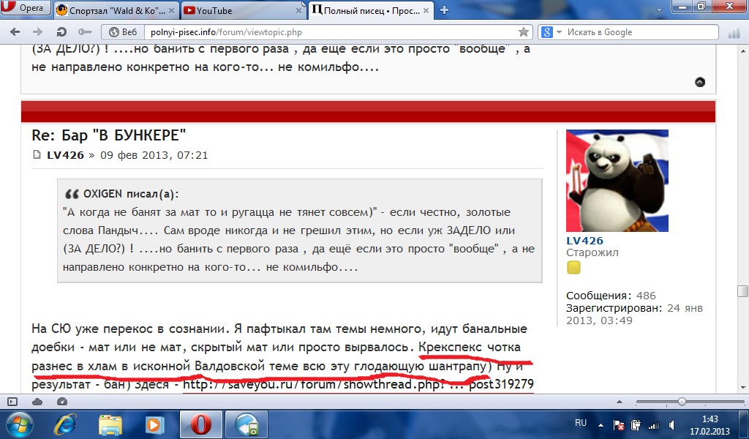This screenshot has height=439, width=749.
Task: Focus the Искать в Google search field
Action: click(x=641, y=32)
